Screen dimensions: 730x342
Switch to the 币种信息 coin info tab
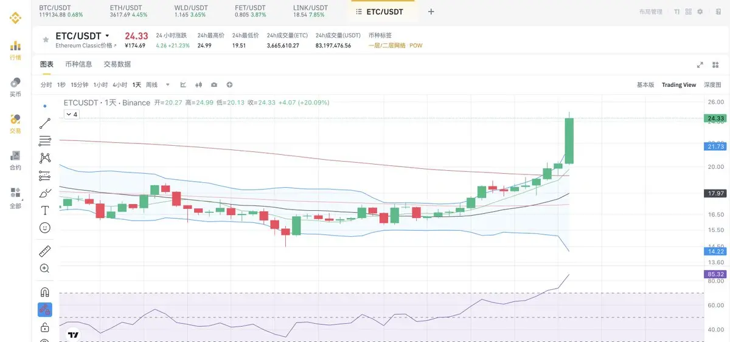78,64
